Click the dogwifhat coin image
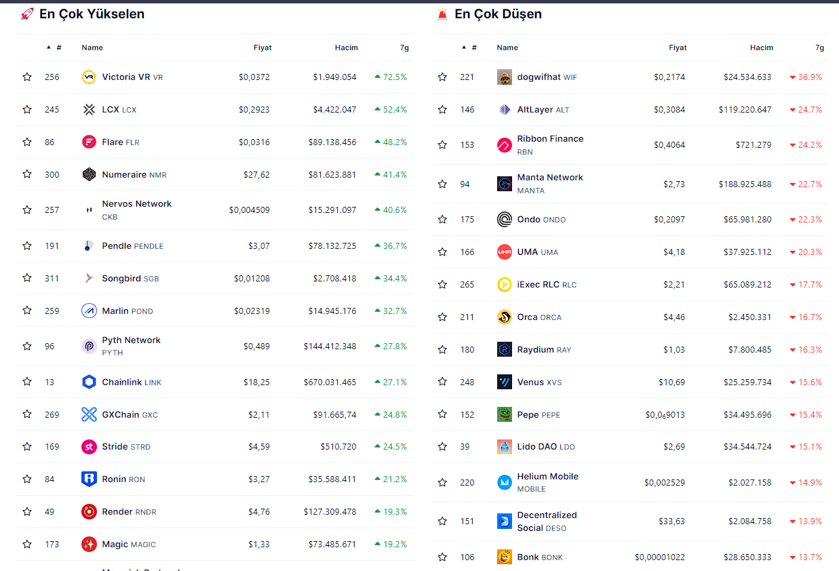This screenshot has height=571, width=839. pyautogui.click(x=504, y=77)
